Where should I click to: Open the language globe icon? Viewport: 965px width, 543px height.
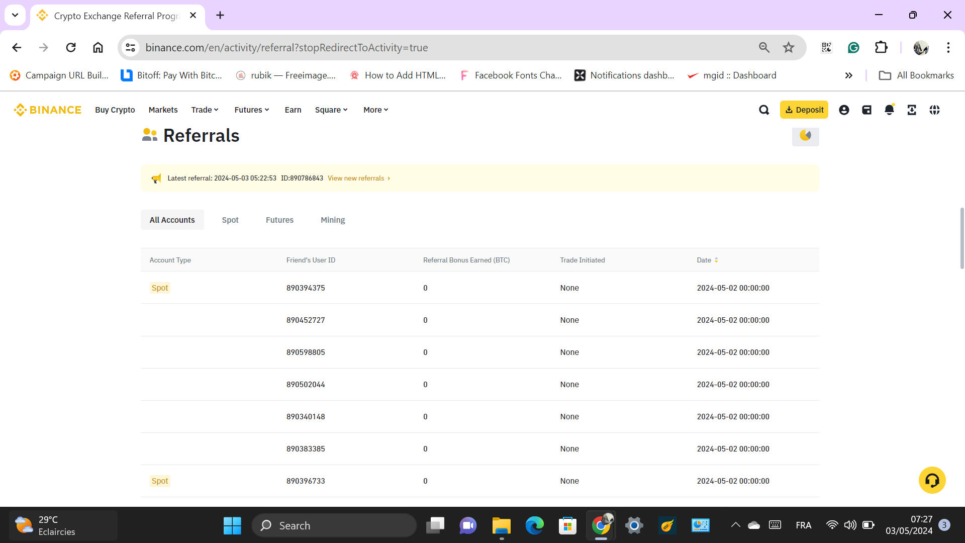[934, 110]
